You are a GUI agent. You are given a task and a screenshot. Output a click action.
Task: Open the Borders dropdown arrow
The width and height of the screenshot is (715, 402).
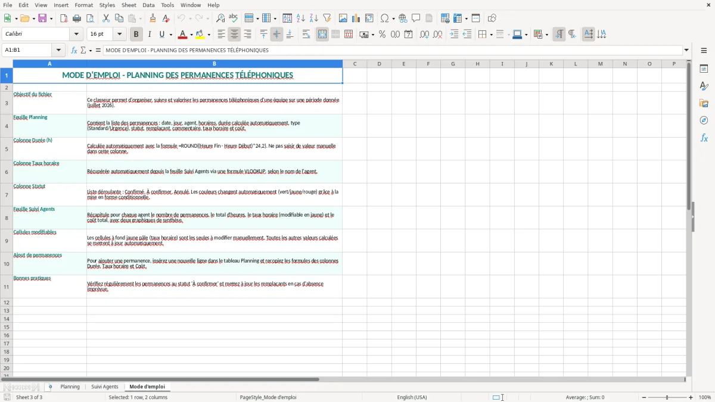pos(490,35)
